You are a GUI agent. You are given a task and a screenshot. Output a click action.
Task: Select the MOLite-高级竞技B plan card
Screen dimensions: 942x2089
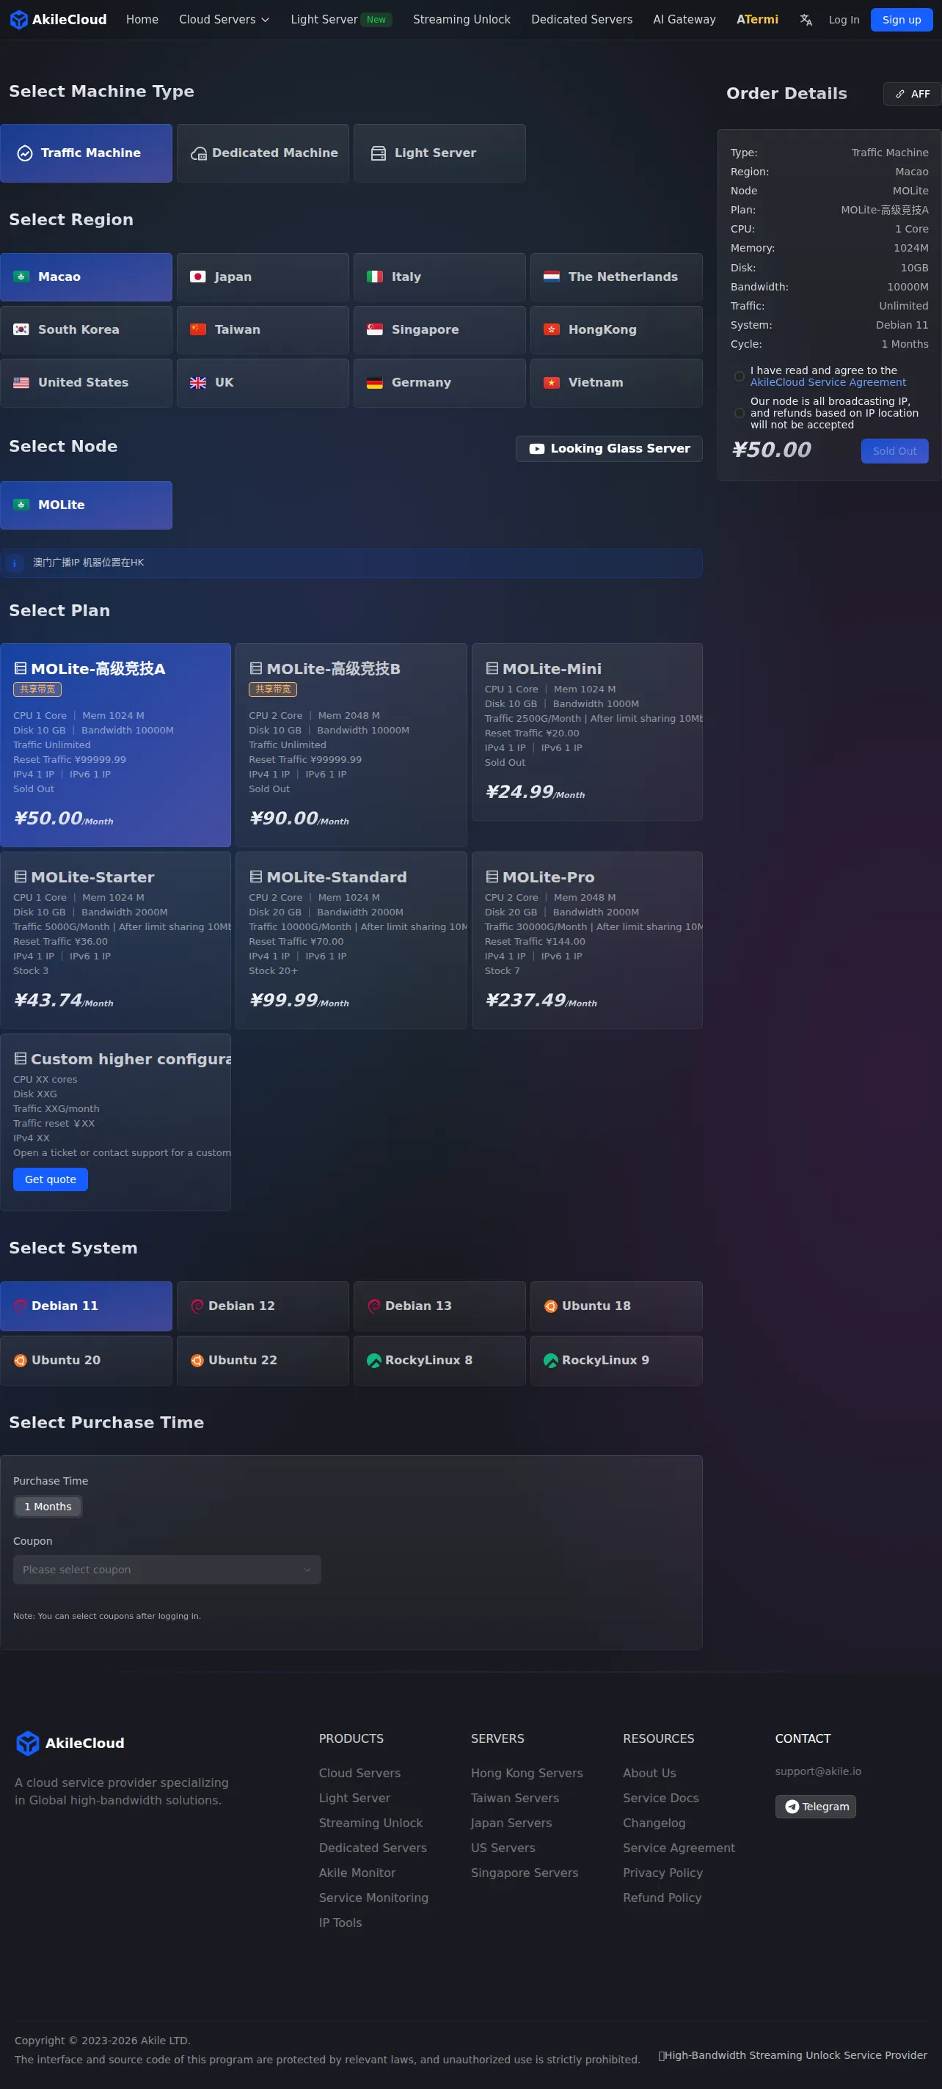click(351, 745)
